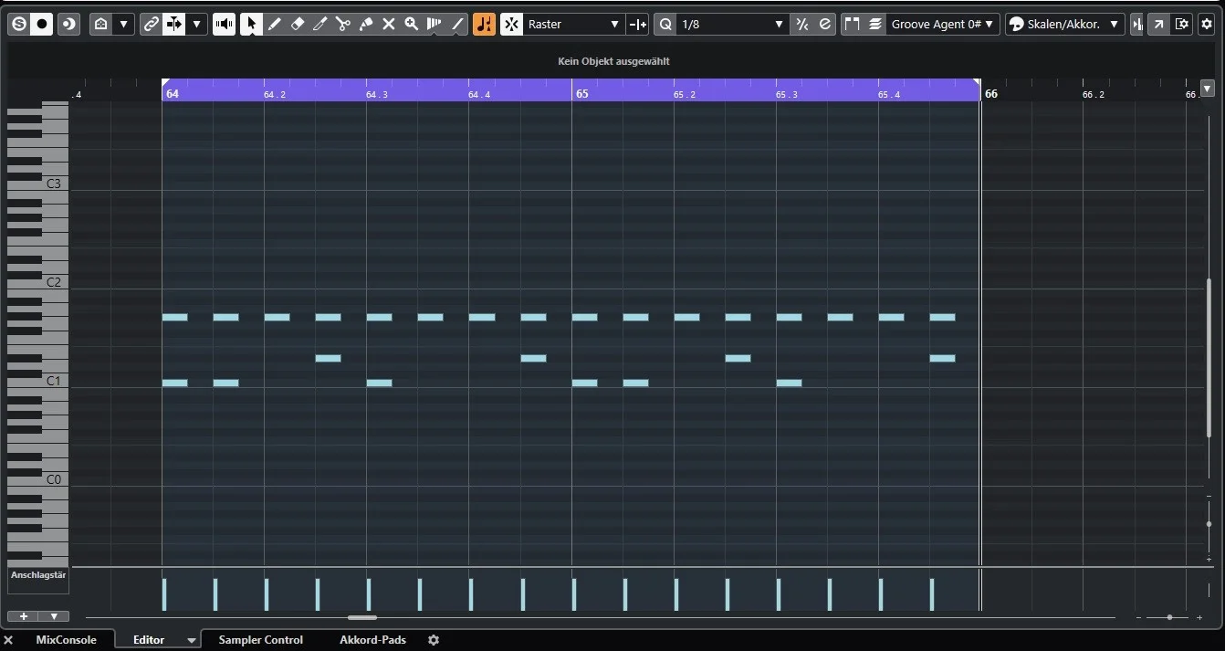Viewport: 1225px width, 651px height.
Task: Open the Editor tab dropdown arrow
Action: click(x=191, y=641)
